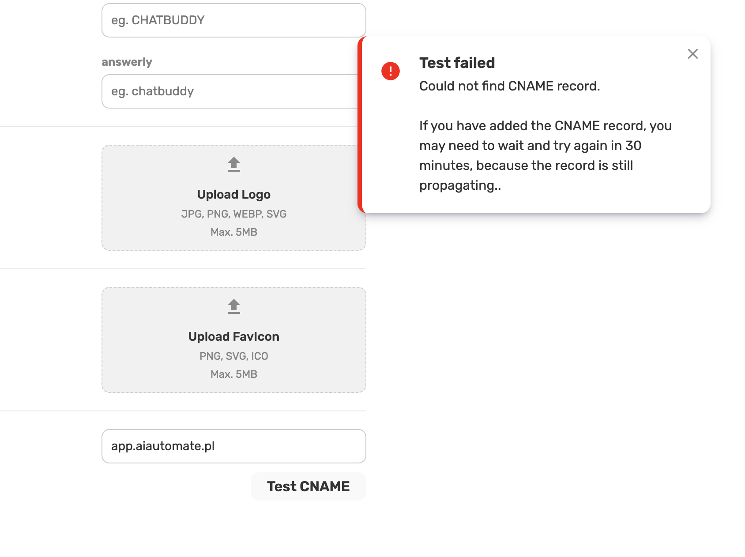Click the PNG, SVG, ICO format hint

tap(234, 356)
